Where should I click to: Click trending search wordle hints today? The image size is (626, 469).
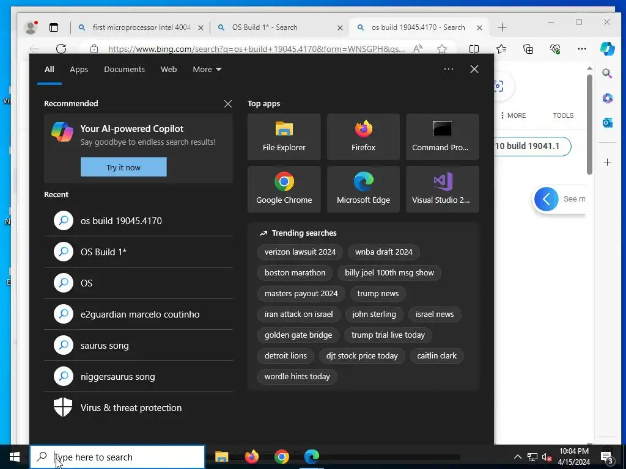(x=297, y=376)
